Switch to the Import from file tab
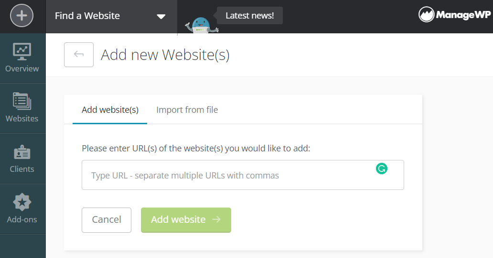493x258 pixels. click(x=187, y=110)
